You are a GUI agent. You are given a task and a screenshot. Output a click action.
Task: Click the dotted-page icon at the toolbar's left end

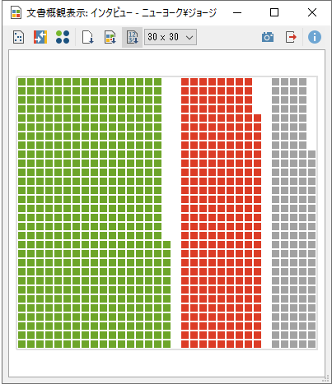pyautogui.click(x=18, y=37)
